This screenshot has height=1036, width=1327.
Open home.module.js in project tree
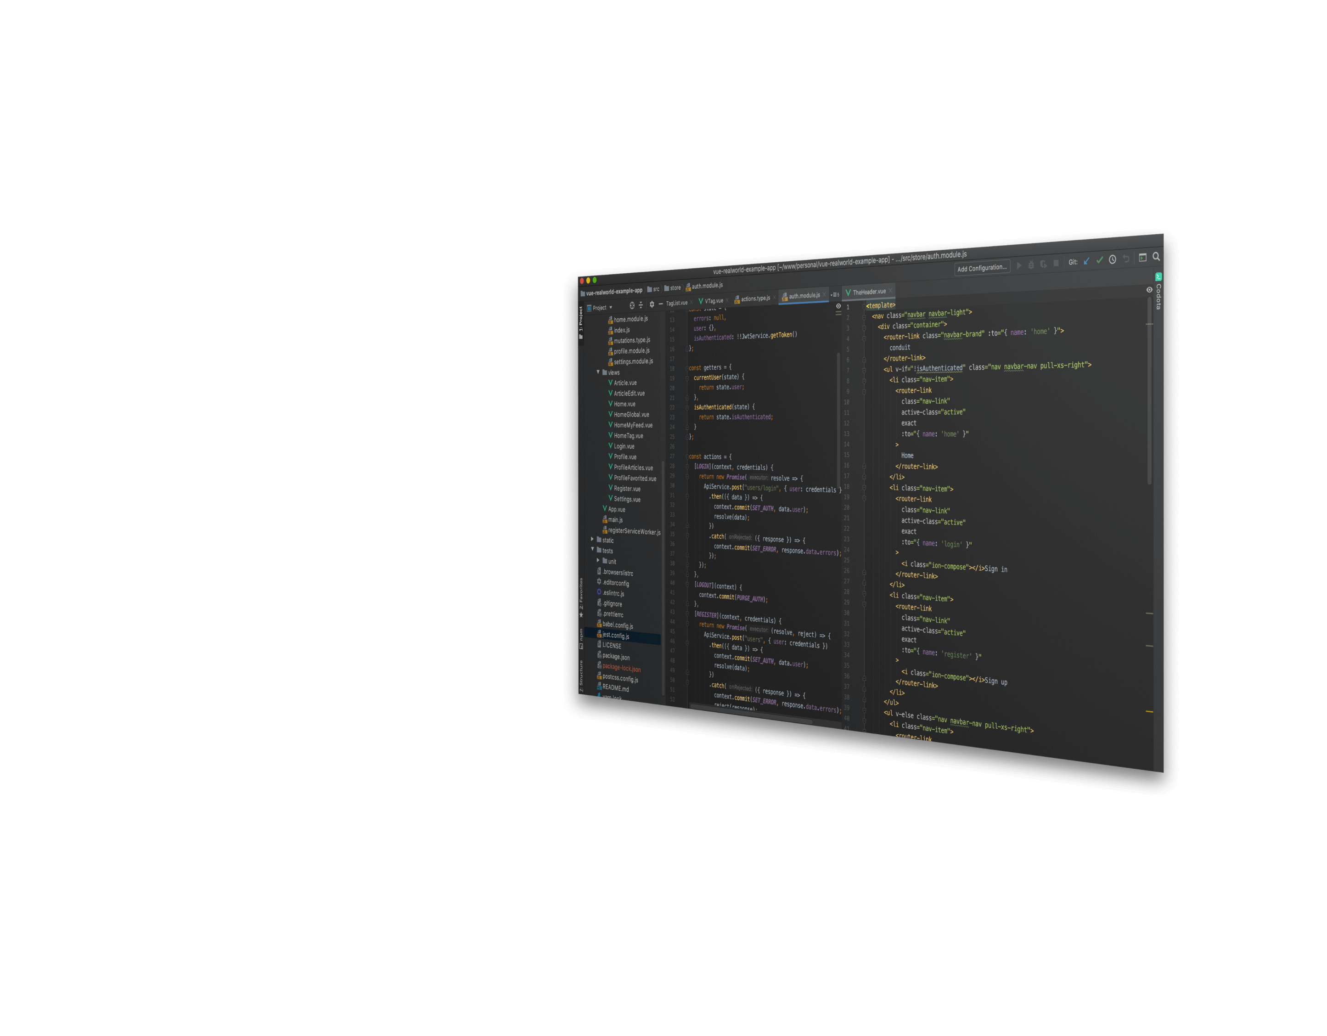click(628, 319)
